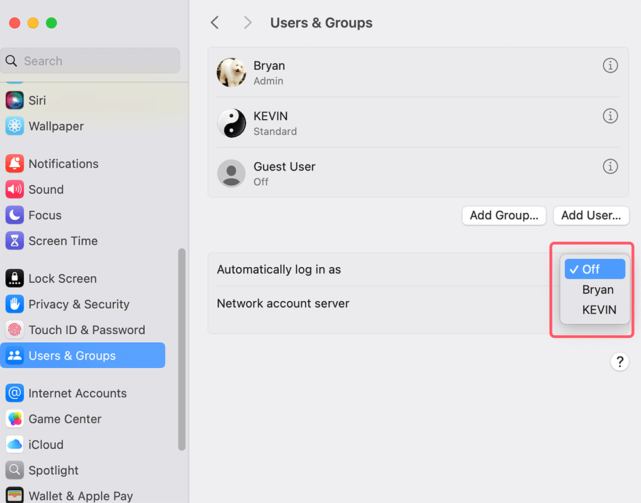Choose Bryan for automatic login
Screen dimensions: 641x503
pyautogui.click(x=597, y=290)
